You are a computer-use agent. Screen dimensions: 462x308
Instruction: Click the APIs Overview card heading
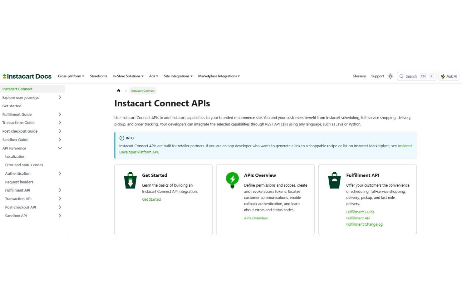tap(260, 175)
